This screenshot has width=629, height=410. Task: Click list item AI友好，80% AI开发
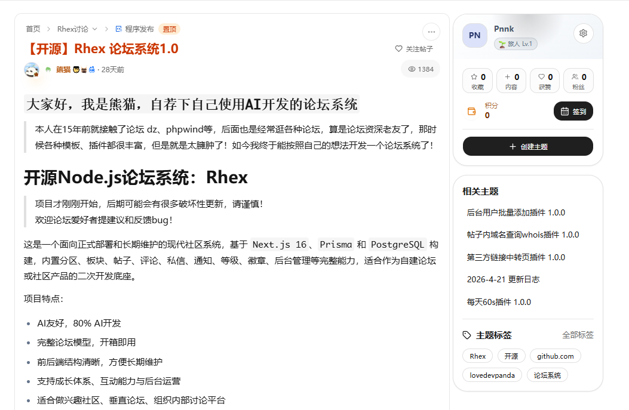point(79,323)
